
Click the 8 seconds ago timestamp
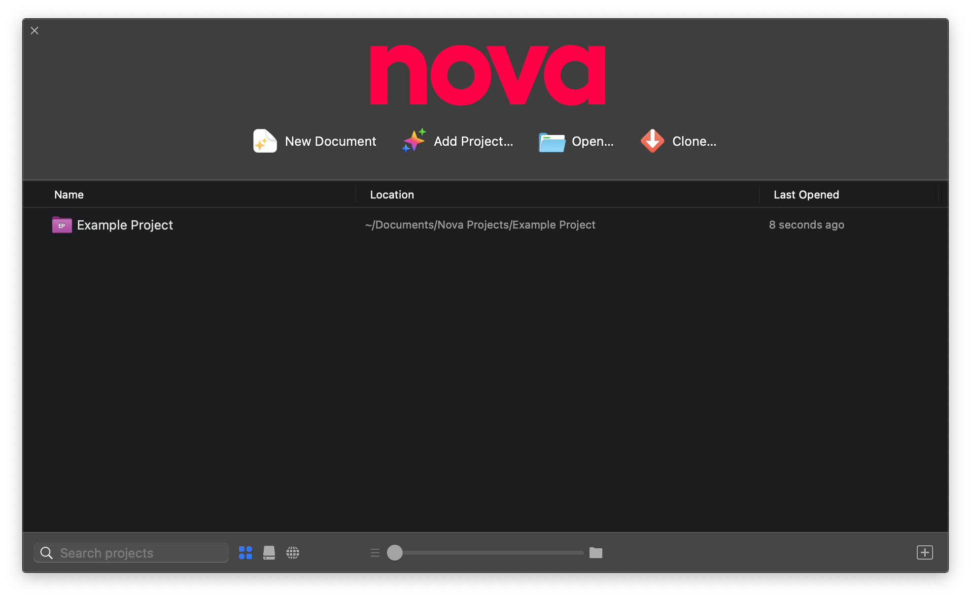(x=806, y=225)
